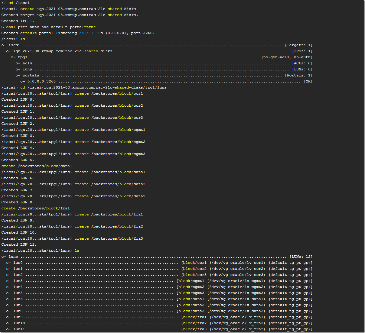Click the '[Portals: 1]' value
This screenshot has width=365, height=333.
pyautogui.click(x=298, y=75)
